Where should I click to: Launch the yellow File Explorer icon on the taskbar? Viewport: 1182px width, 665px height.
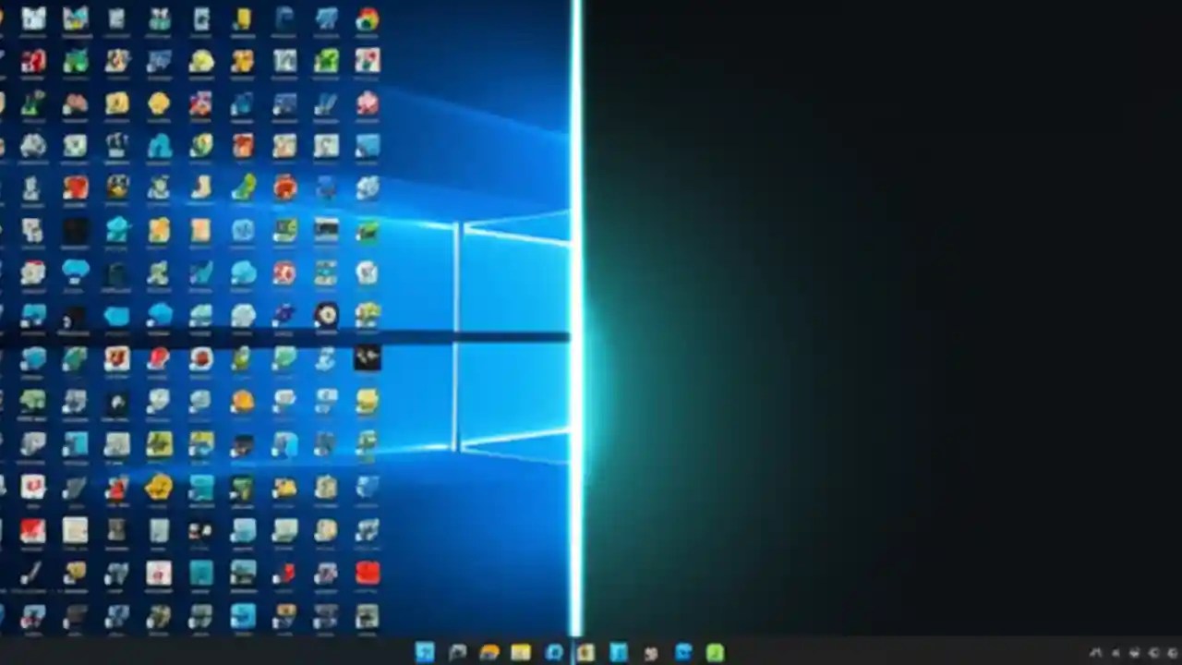click(522, 653)
